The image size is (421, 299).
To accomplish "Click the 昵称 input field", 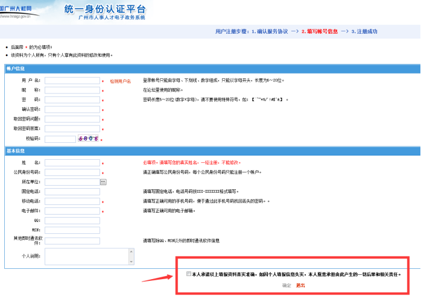I will pyautogui.click(x=72, y=90).
